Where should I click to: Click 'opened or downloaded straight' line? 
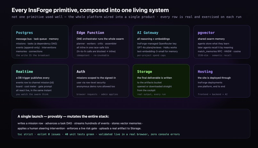154,86
